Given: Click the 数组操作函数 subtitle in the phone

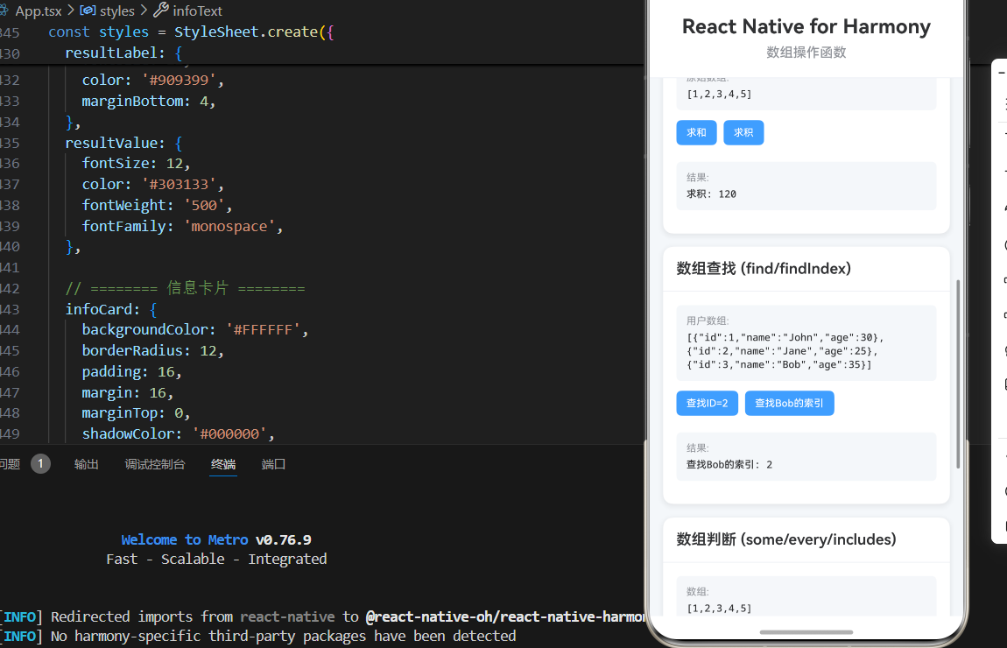Looking at the screenshot, I should pyautogui.click(x=806, y=53).
